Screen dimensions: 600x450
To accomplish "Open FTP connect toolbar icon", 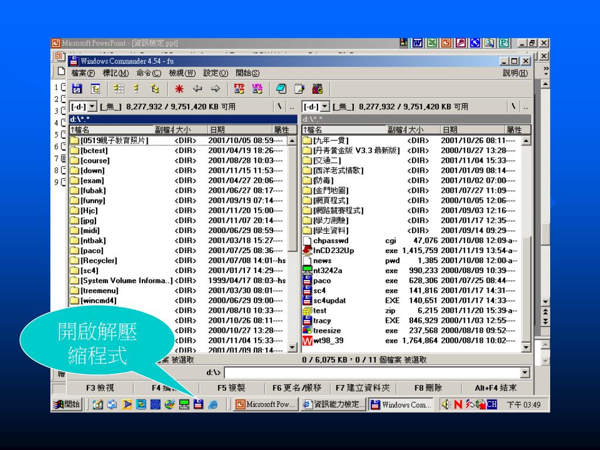I will click(x=239, y=89).
